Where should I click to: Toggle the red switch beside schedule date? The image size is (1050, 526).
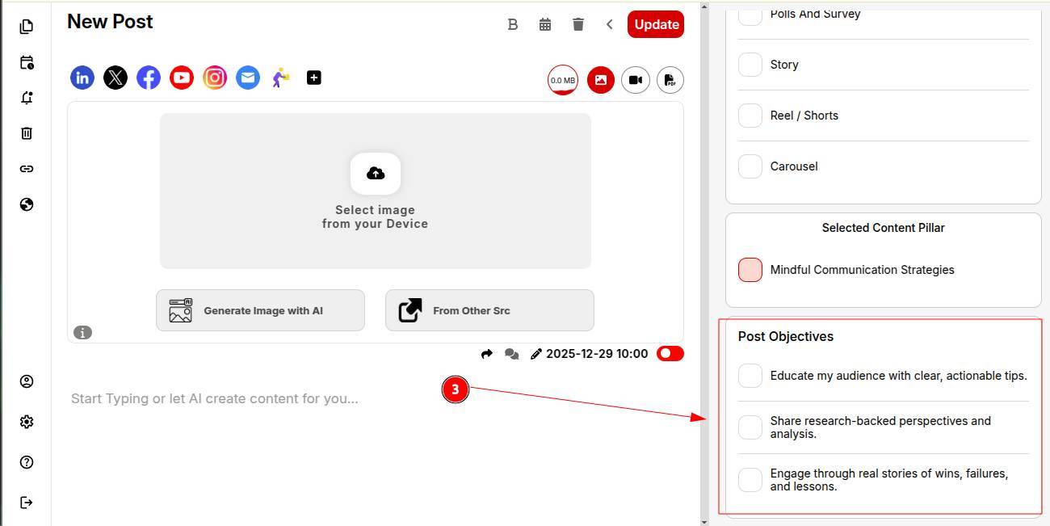pyautogui.click(x=670, y=353)
